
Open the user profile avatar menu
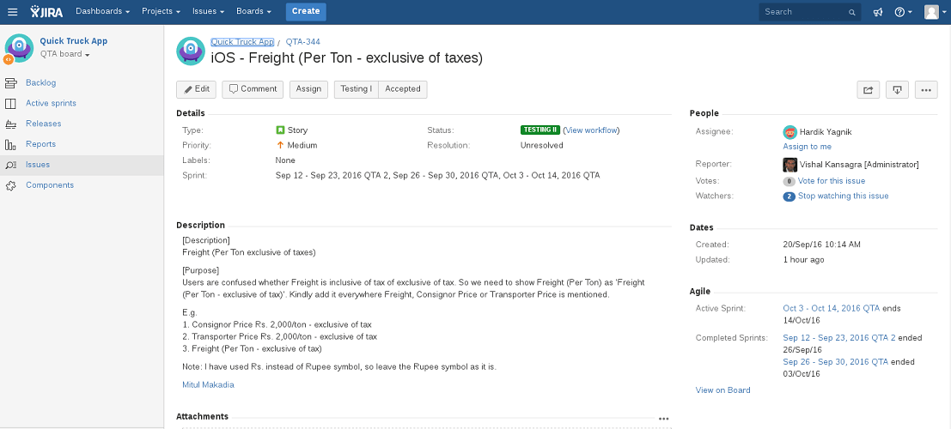[935, 11]
